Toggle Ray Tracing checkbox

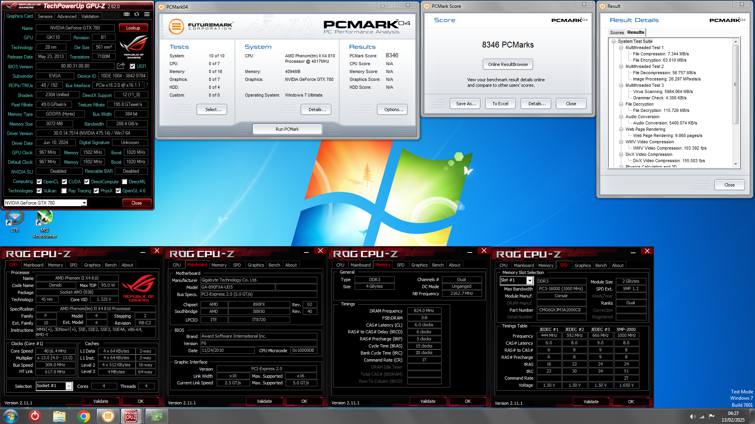(64, 191)
